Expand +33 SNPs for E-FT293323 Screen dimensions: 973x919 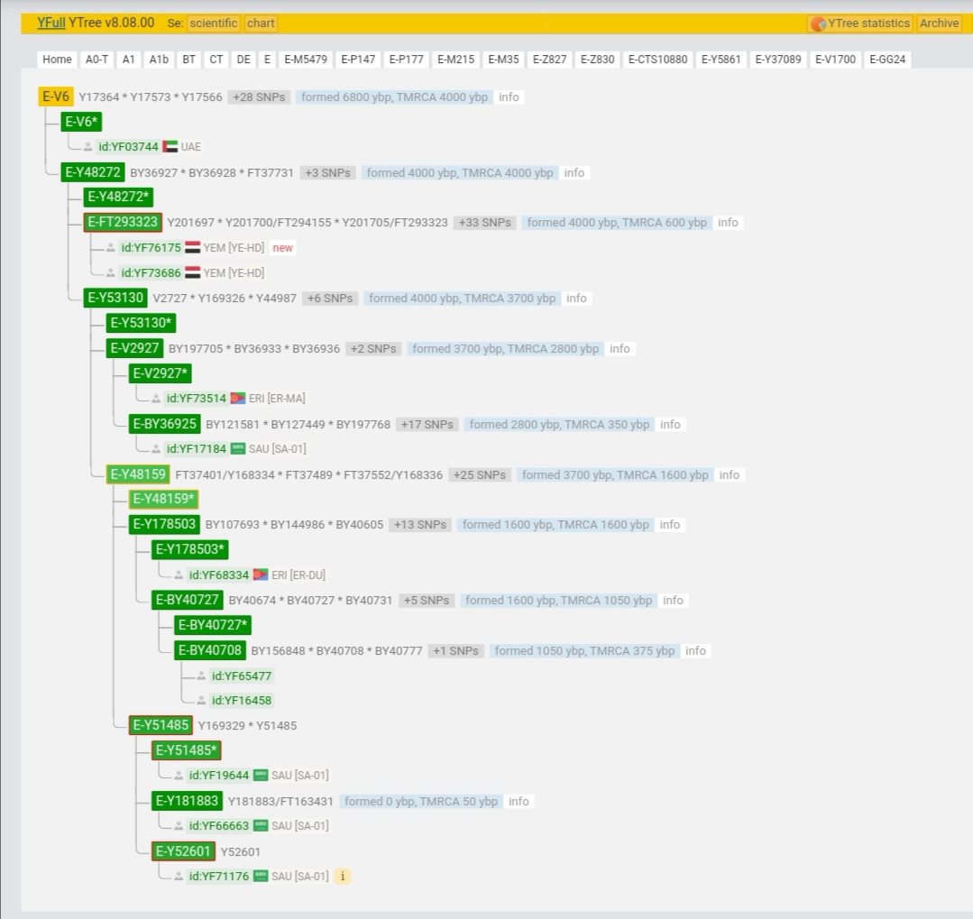pos(484,223)
